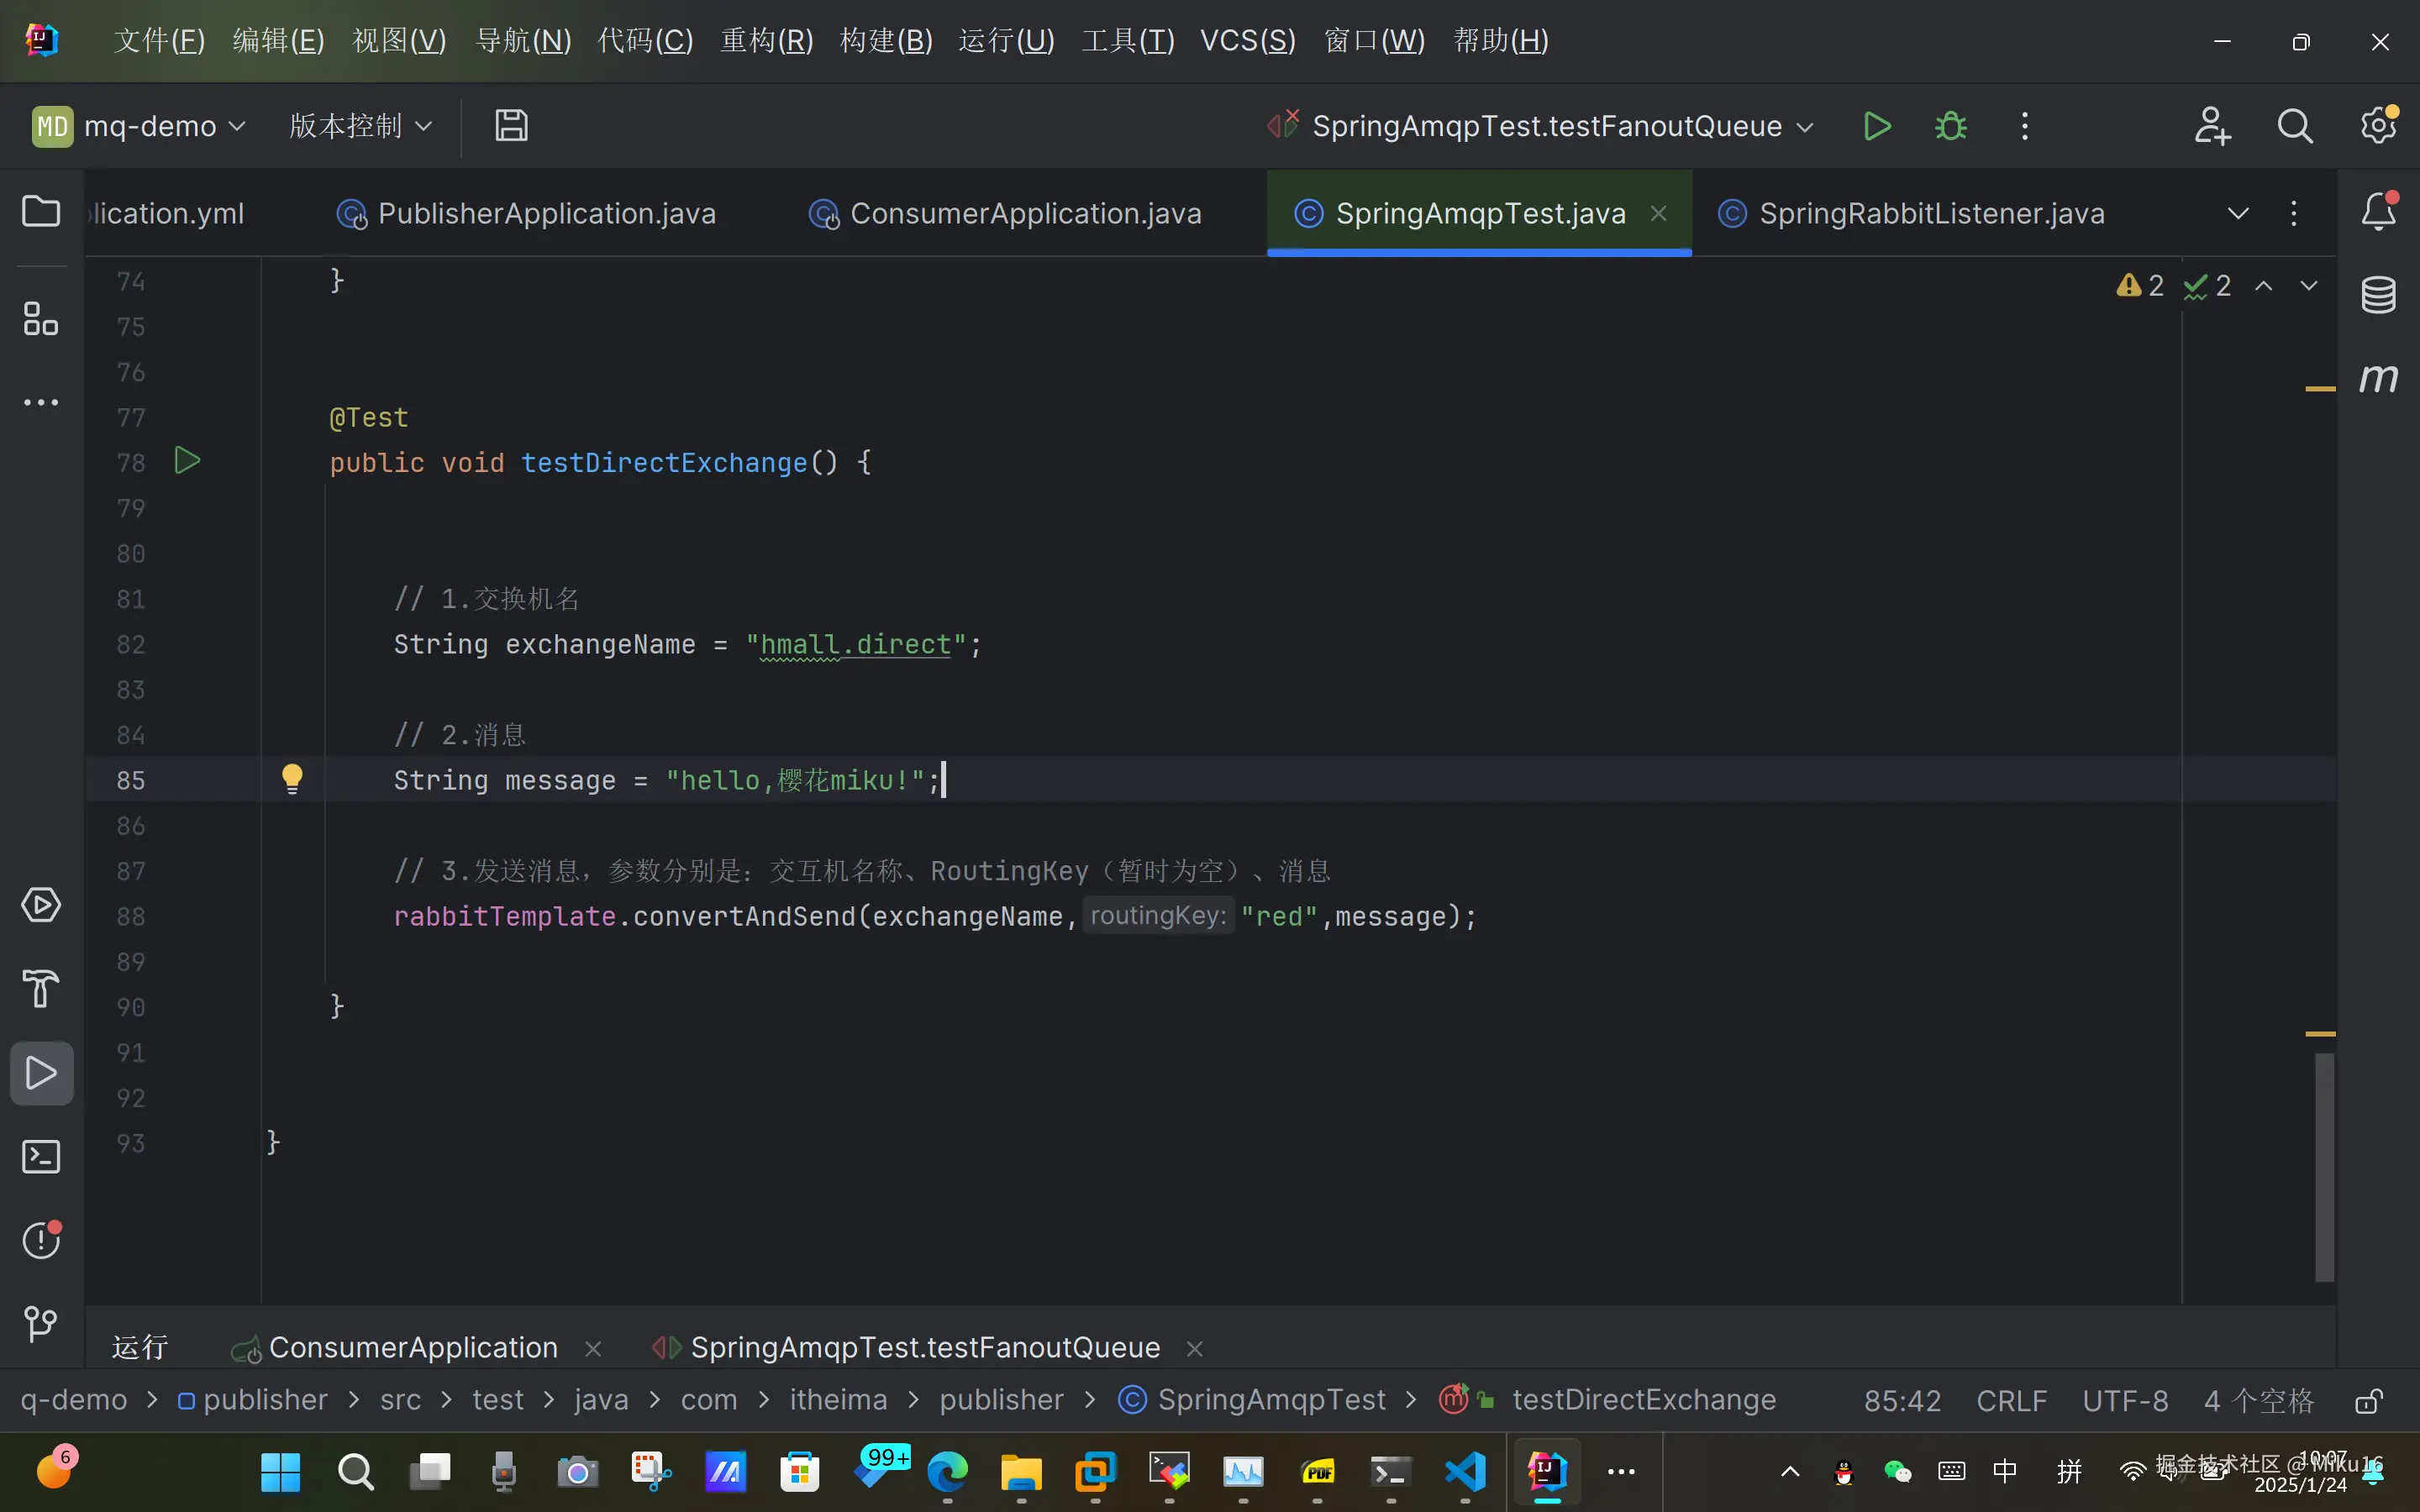Toggle the read-only lock in status bar
Viewport: 2420px width, 1512px height.
coord(2367,1401)
